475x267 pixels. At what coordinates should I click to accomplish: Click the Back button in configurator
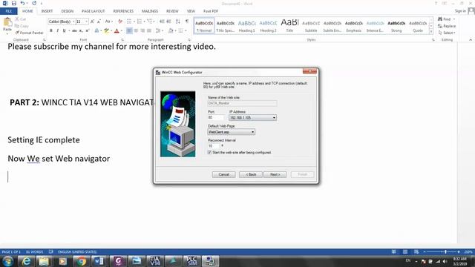tap(251, 174)
